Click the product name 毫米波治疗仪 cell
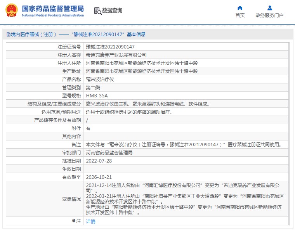Screen dimensions: 295x232 (100, 79)
